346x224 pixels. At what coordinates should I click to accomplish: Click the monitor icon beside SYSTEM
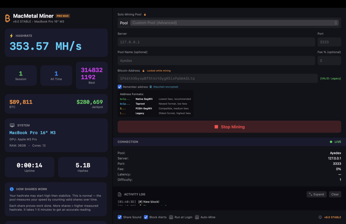12,125
